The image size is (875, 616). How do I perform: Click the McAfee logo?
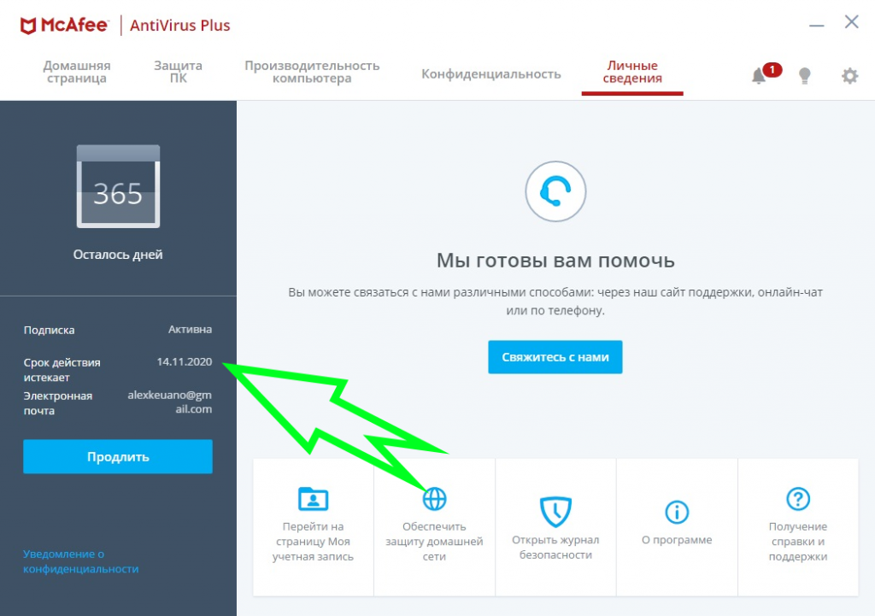(x=63, y=26)
